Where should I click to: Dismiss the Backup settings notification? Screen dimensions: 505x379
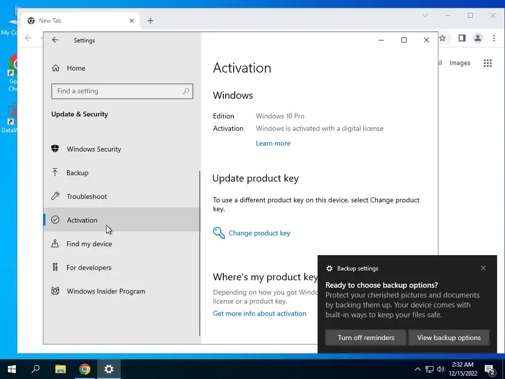pos(483,268)
